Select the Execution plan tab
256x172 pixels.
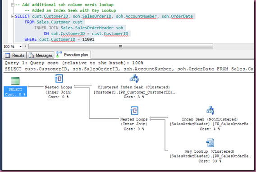[73, 55]
